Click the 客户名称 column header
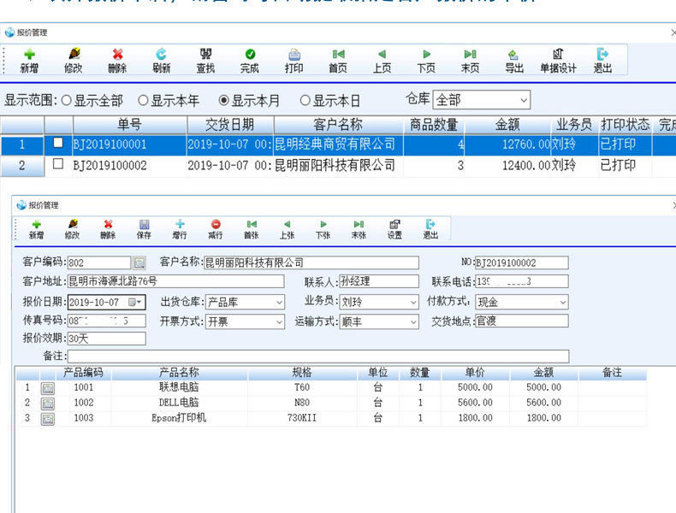676x513 pixels. 338,125
